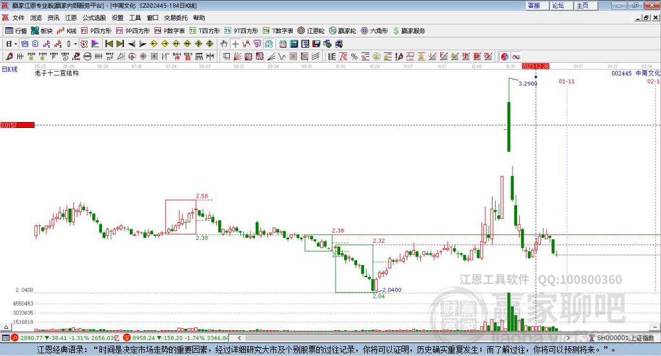Select the hand pan tool
Screen dimensions: 661x356
click(224, 44)
